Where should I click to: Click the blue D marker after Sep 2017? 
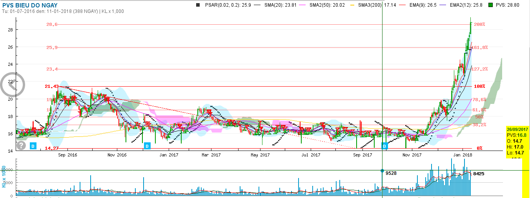pyautogui.click(x=385, y=146)
